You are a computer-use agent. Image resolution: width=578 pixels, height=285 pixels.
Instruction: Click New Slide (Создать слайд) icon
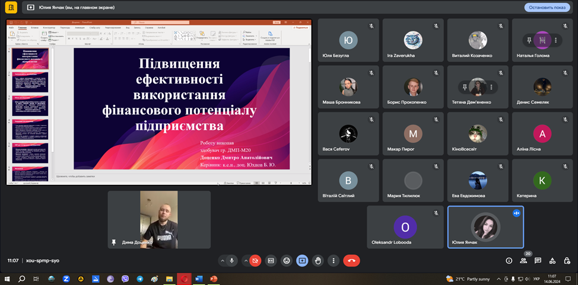pyautogui.click(x=43, y=35)
